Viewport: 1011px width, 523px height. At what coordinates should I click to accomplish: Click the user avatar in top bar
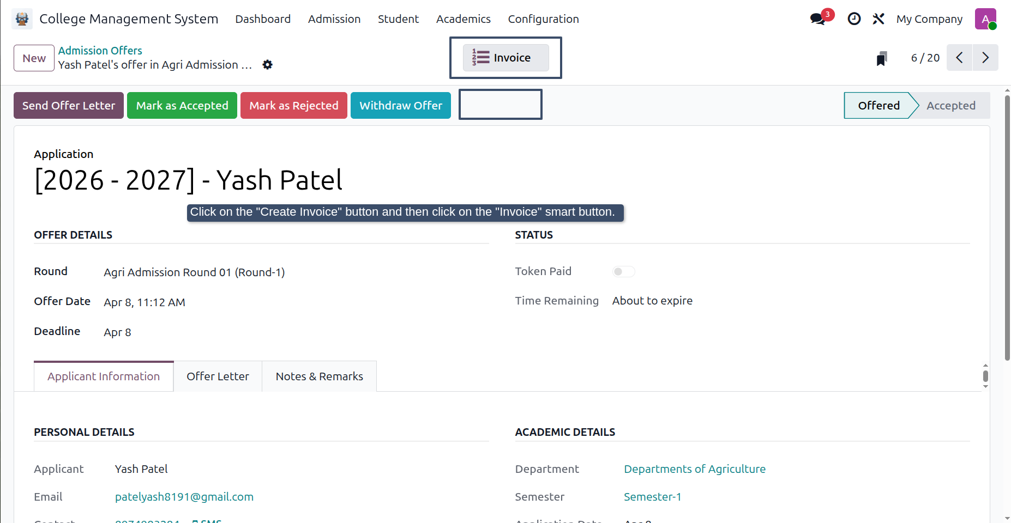(x=985, y=19)
